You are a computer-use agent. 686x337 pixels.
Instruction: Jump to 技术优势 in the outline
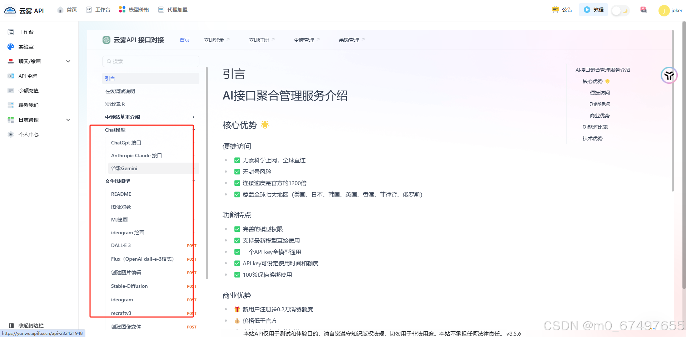pyautogui.click(x=593, y=138)
